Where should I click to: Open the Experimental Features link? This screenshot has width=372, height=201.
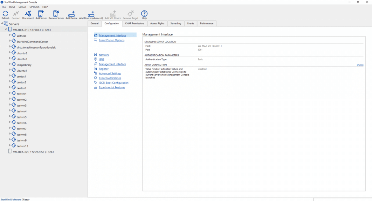pos(112,87)
